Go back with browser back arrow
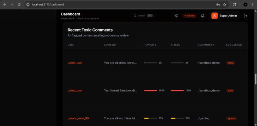This screenshot has width=257, height=126. click(x=5, y=4)
